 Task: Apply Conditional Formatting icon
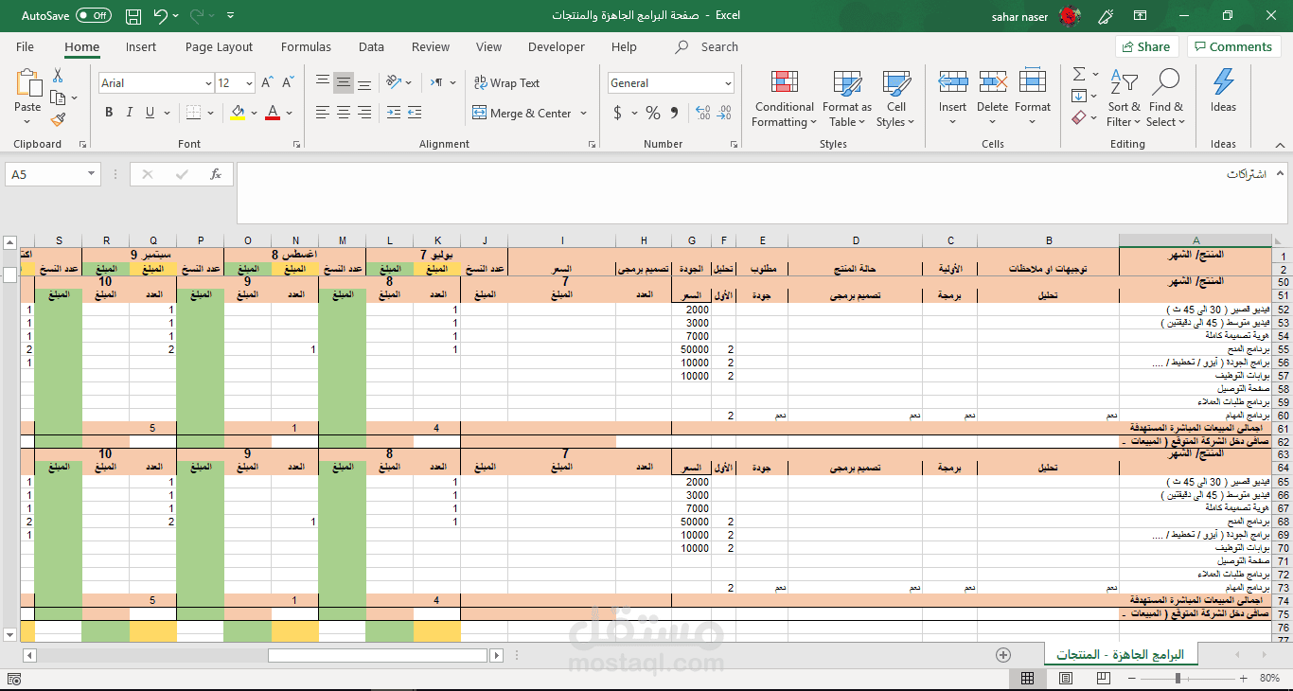pos(784,81)
